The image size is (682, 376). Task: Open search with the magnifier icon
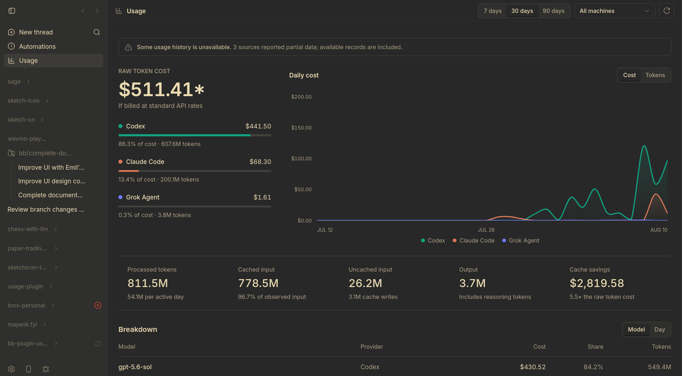97,32
